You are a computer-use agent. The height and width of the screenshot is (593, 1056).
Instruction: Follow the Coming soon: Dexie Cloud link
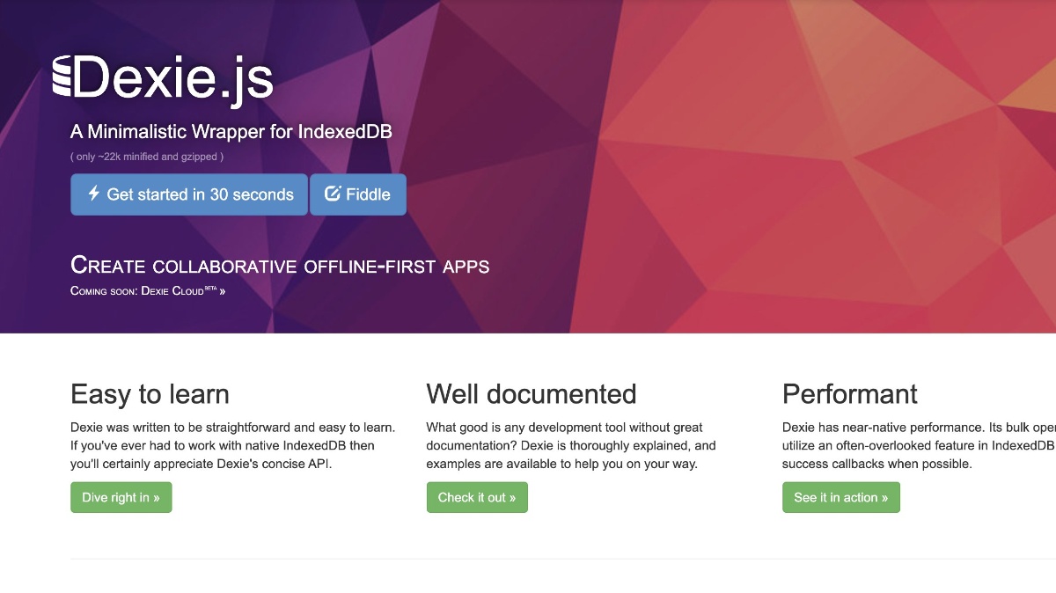pos(148,290)
